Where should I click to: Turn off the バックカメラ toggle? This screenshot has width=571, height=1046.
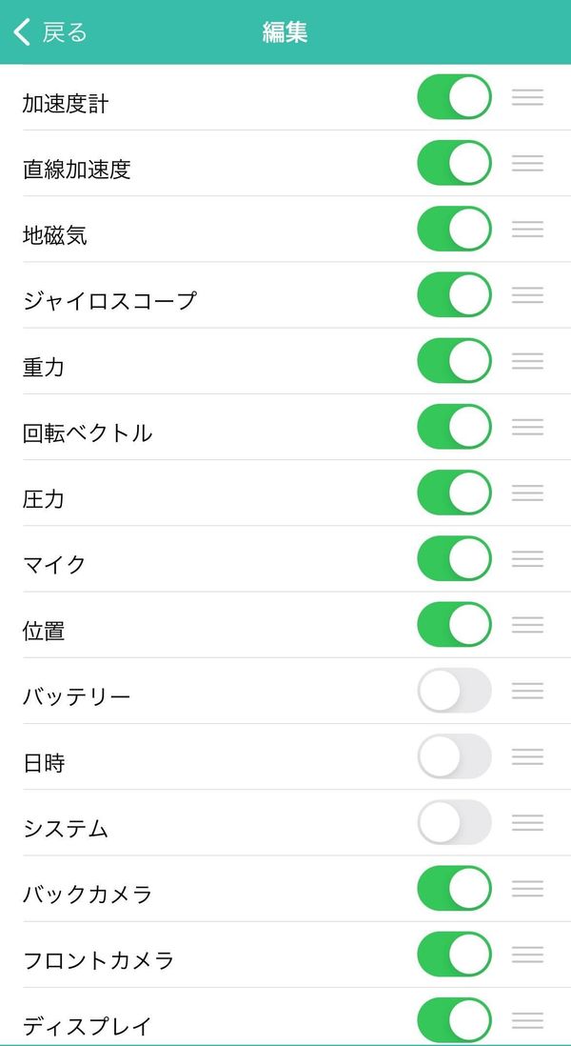(x=454, y=889)
